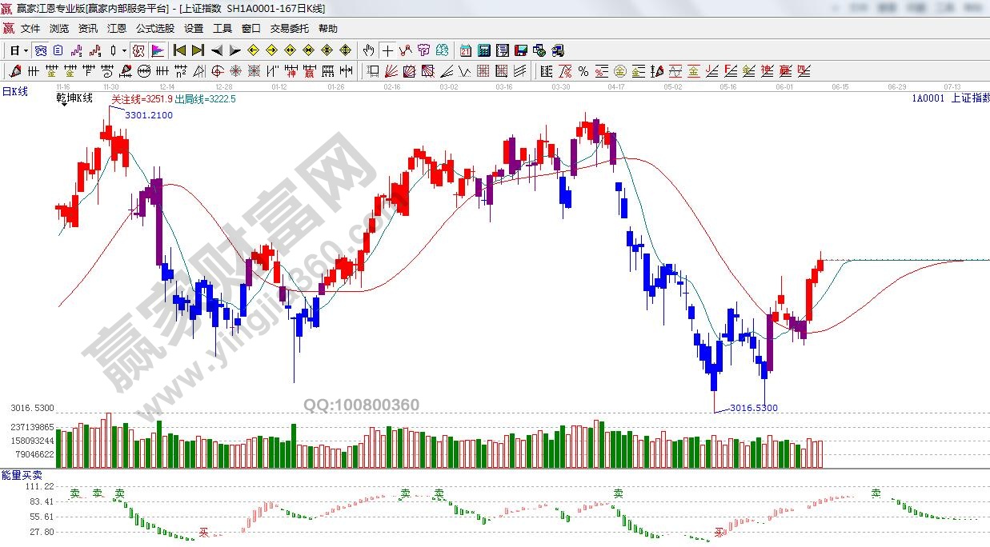
Task: Select the percent (%) retracement tool
Action: tap(583, 71)
